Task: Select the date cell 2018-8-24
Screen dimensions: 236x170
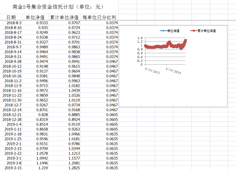Action: tap(11, 37)
